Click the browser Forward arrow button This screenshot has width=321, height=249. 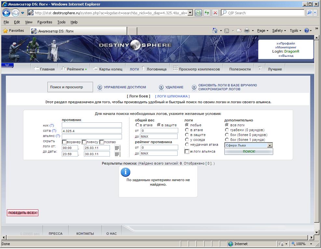[15, 13]
